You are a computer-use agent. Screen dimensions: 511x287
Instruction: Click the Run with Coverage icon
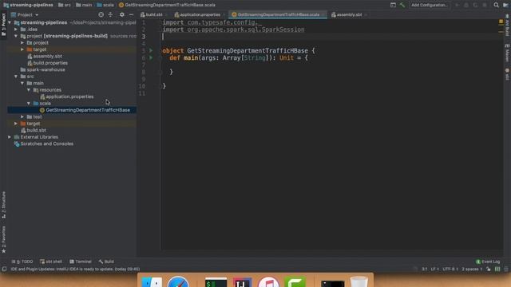(x=475, y=5)
